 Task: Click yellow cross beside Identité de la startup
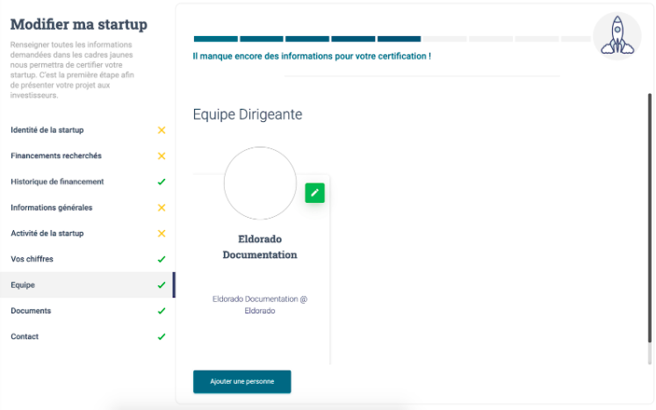click(162, 130)
